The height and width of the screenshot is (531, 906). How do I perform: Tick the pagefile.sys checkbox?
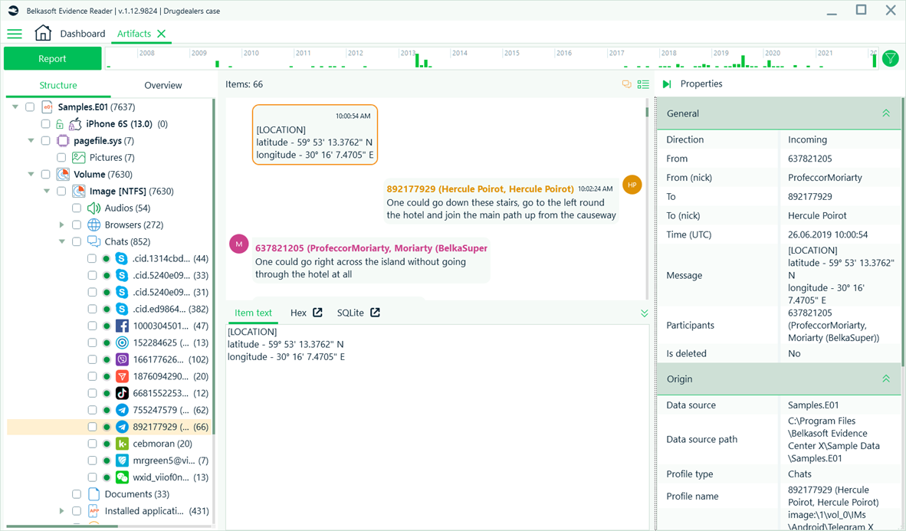(46, 140)
